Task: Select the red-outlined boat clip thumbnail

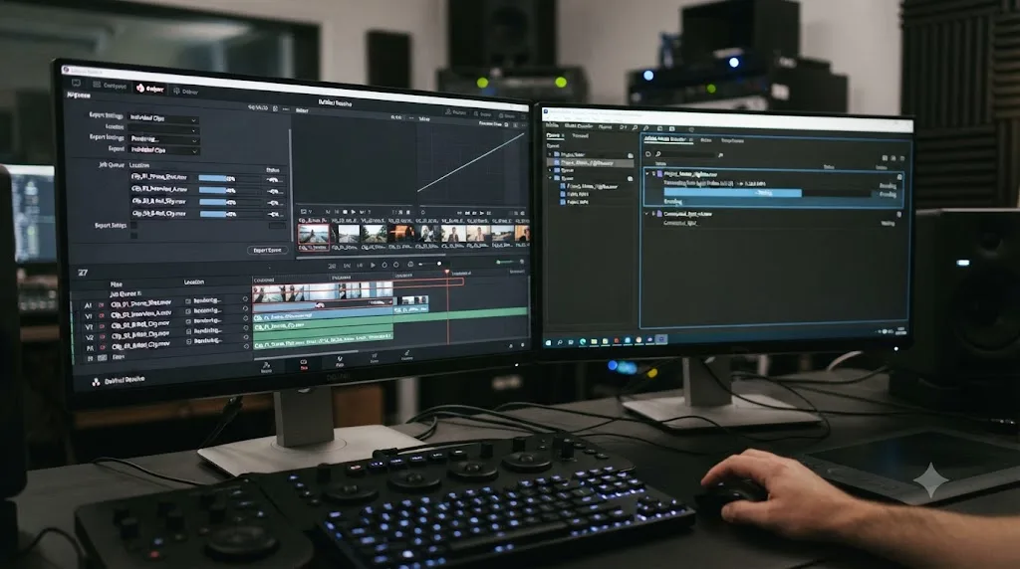Action: [314, 234]
